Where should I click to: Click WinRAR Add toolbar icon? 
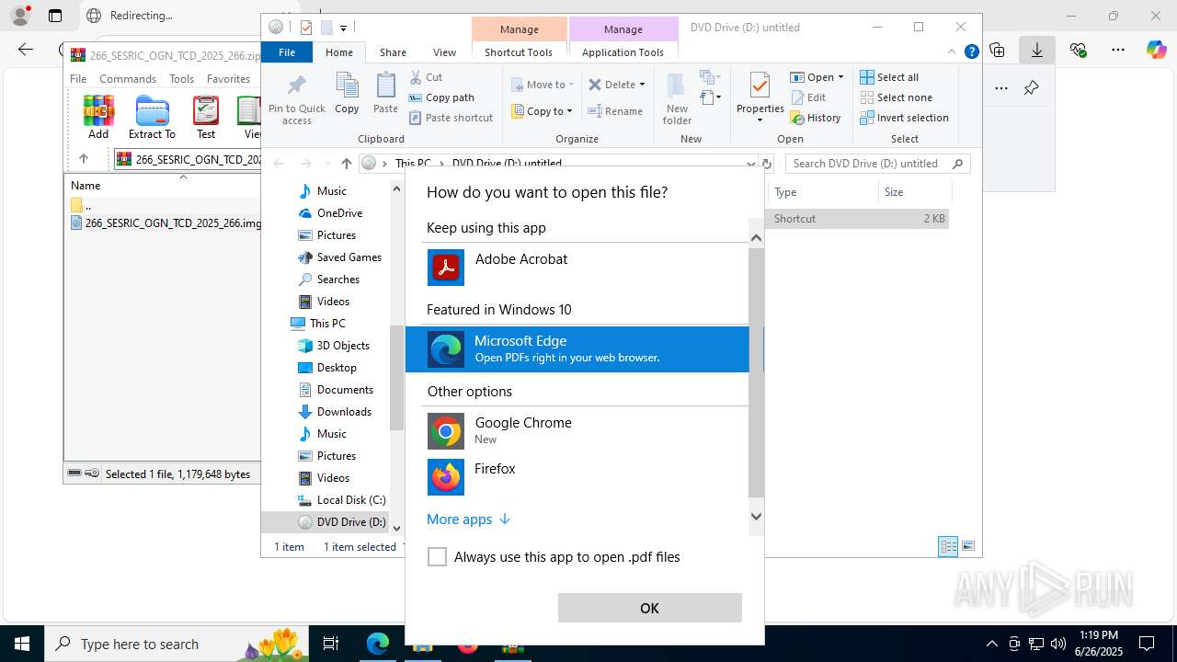[98, 117]
